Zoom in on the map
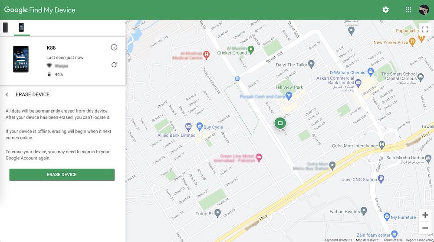 click(425, 215)
